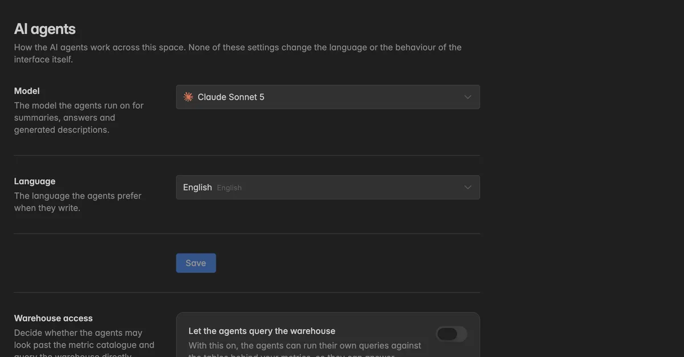Click the bold Model setting label
This screenshot has width=684, height=357.
click(27, 91)
